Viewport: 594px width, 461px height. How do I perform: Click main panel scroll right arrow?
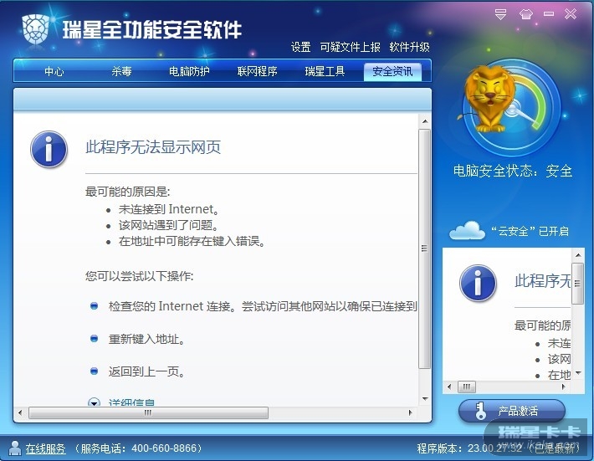411,412
